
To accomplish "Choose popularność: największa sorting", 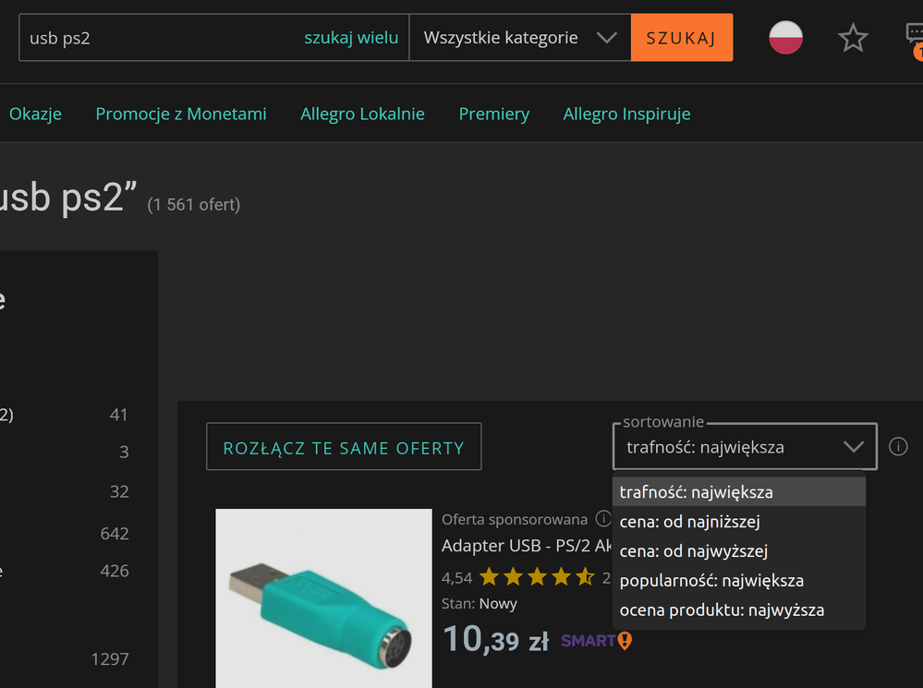I will point(711,581).
